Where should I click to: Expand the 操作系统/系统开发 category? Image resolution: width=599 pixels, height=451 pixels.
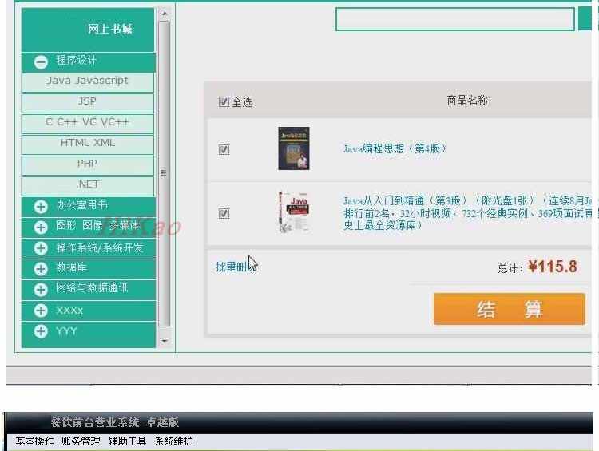point(41,248)
